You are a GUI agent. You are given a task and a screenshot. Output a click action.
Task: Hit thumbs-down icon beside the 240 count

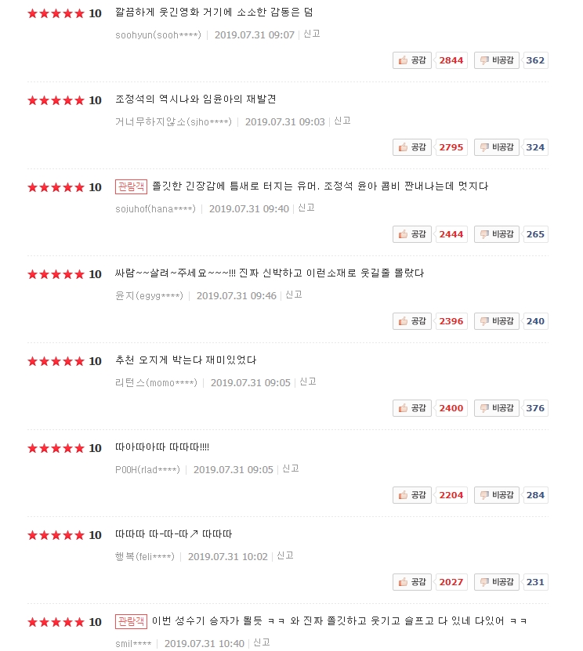click(x=484, y=321)
